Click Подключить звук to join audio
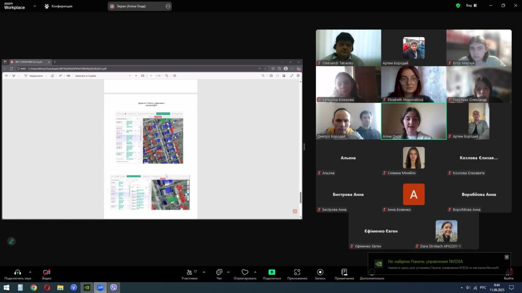522x293 pixels. pos(18,274)
